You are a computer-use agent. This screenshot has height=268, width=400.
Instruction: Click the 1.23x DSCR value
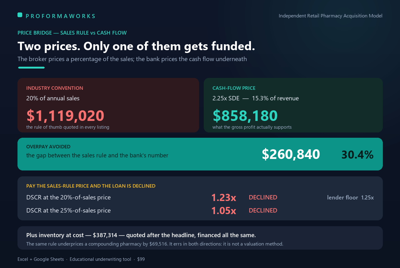click(x=224, y=198)
